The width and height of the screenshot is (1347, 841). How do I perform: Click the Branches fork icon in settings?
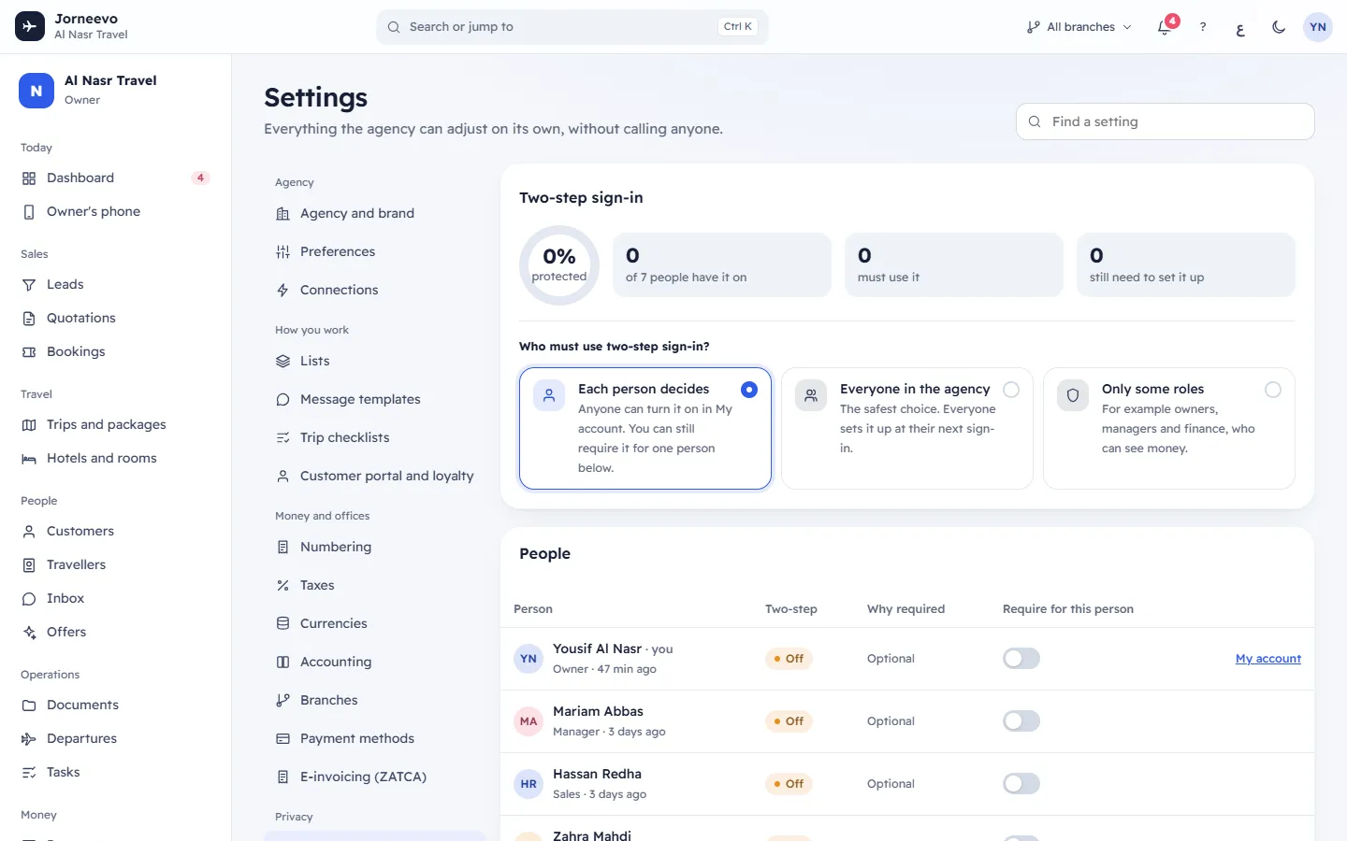tap(282, 700)
